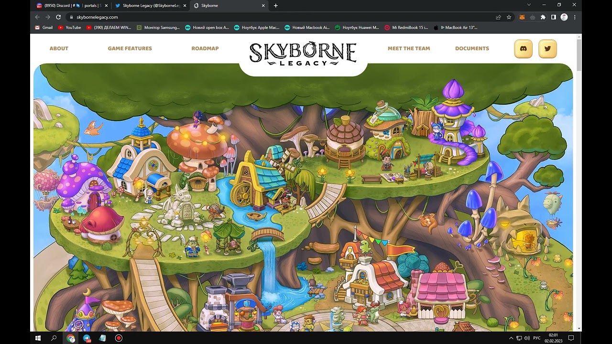The height and width of the screenshot is (344, 612).
Task: Bookmark this page with the star icon
Action: (x=509, y=17)
